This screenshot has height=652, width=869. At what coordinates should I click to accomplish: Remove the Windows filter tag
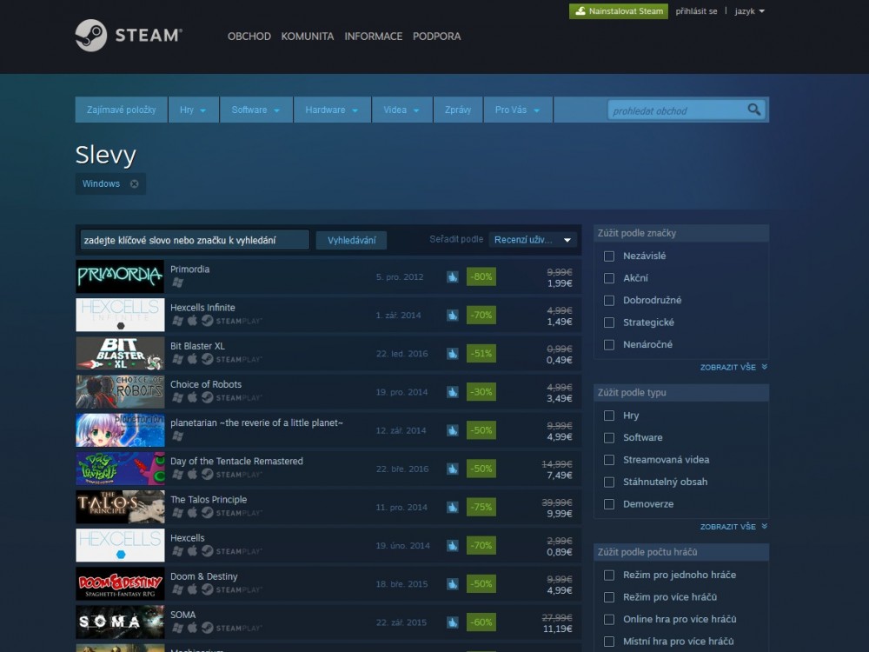tap(134, 184)
